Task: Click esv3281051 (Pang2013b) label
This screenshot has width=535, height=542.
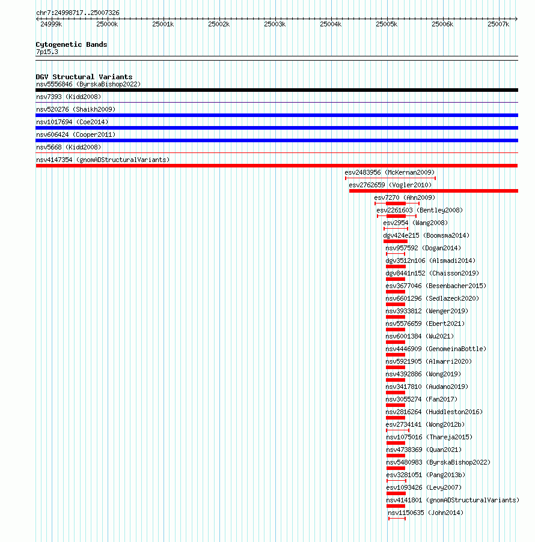Action: tap(426, 475)
